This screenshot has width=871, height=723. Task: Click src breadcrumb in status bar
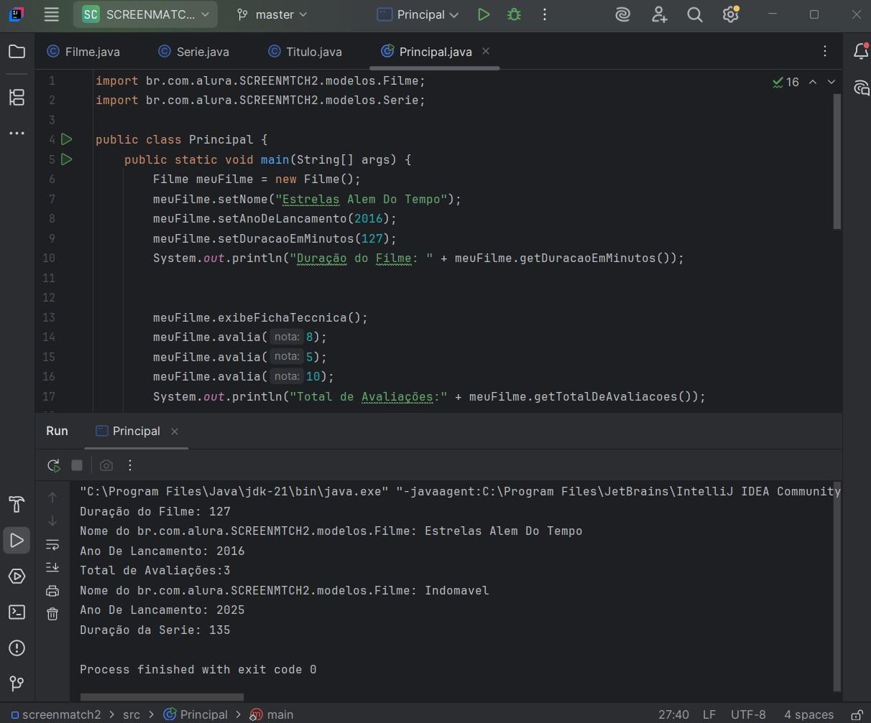coord(132,714)
